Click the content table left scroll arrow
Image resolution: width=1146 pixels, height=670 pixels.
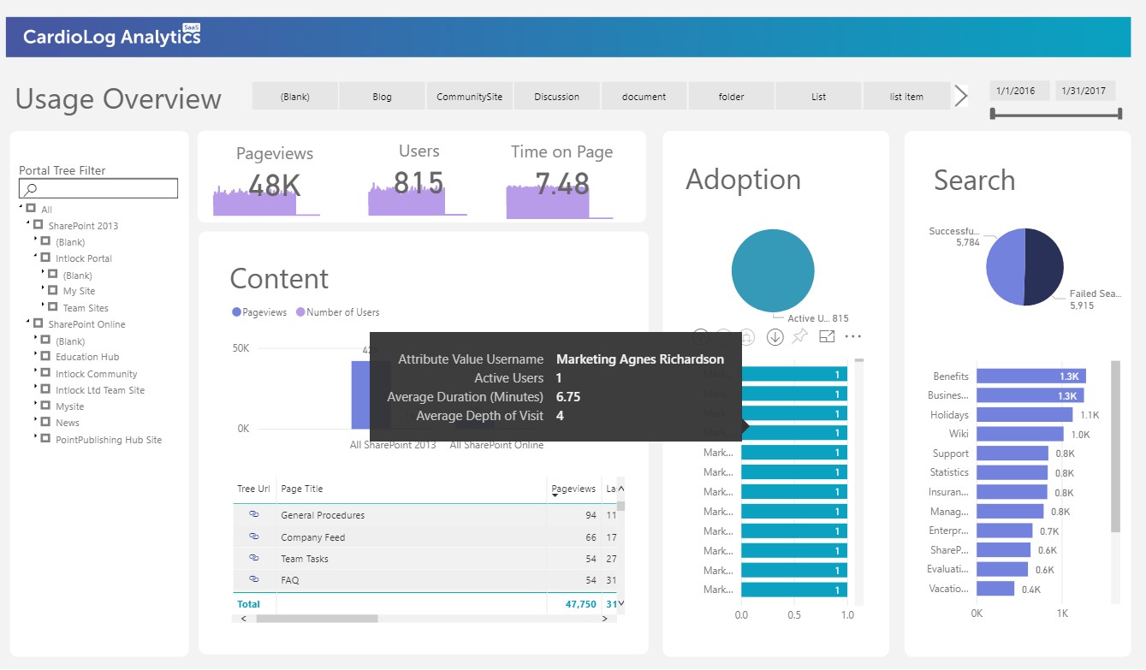244,618
